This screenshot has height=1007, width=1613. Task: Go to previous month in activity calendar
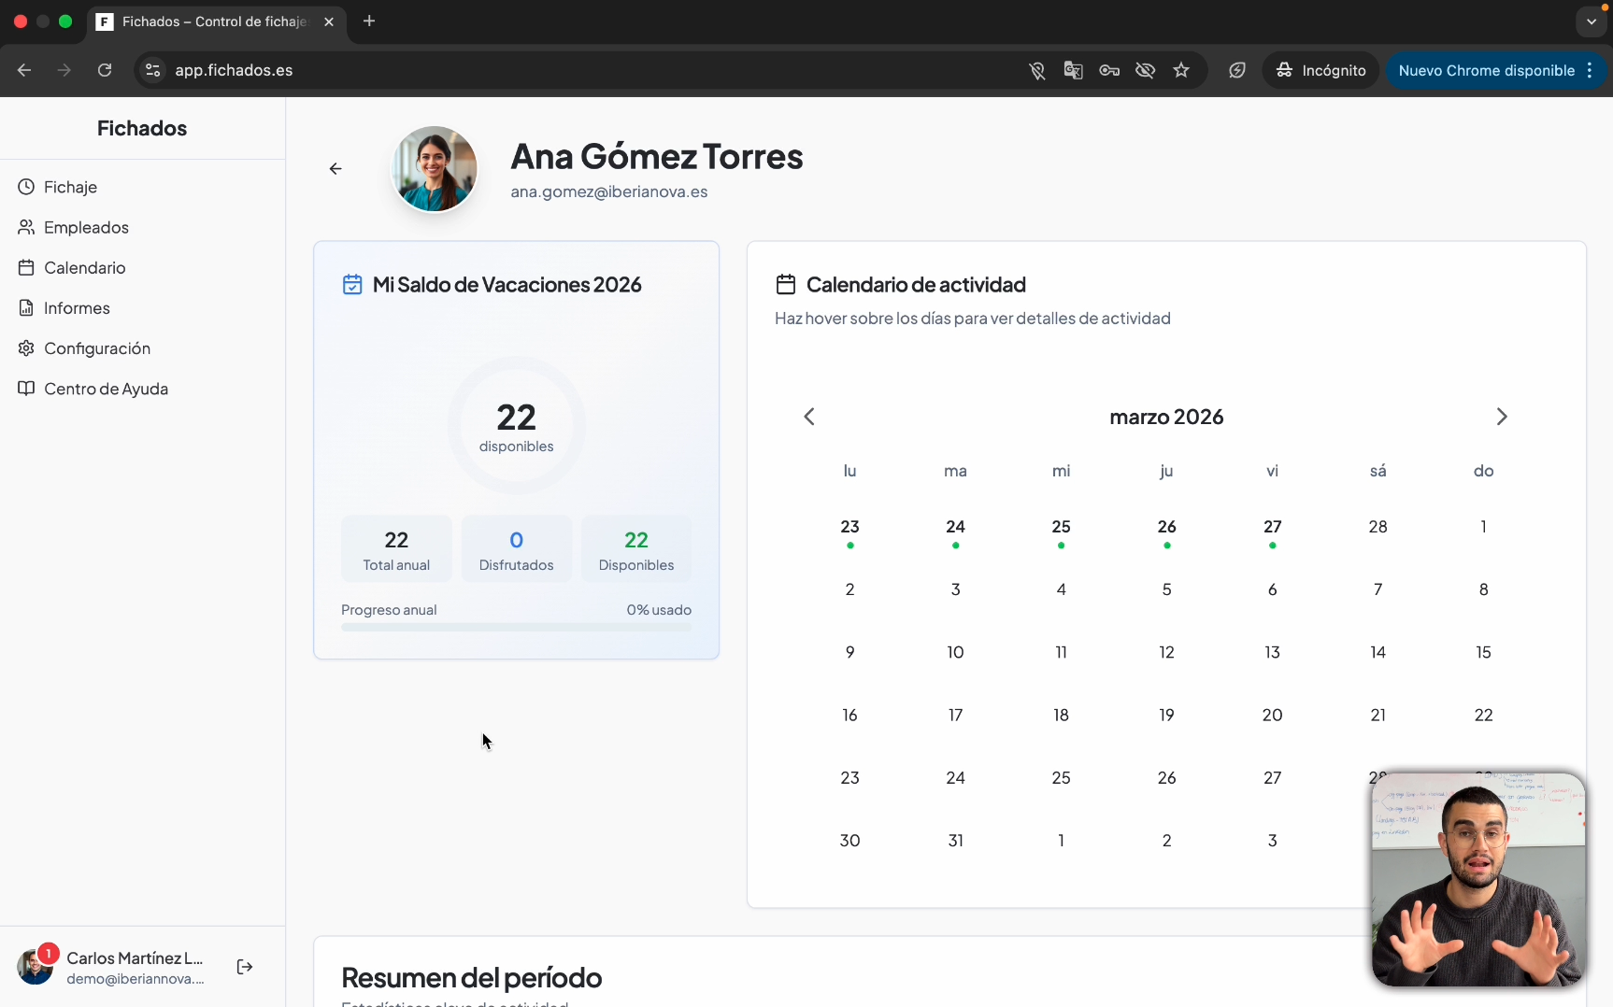point(809,417)
